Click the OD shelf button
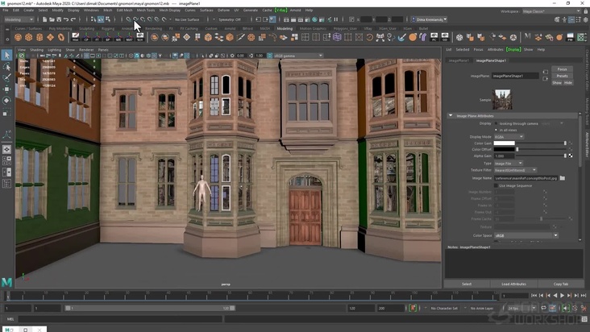 445,37
